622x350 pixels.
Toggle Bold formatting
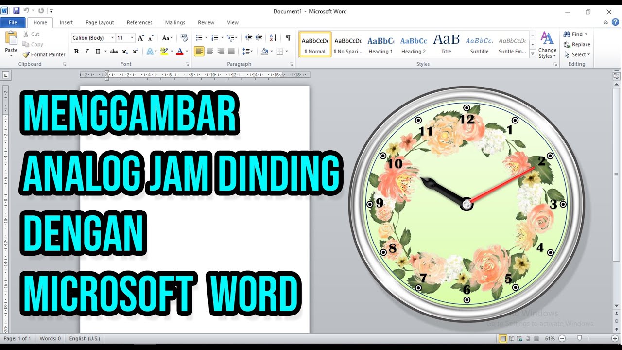(x=76, y=51)
